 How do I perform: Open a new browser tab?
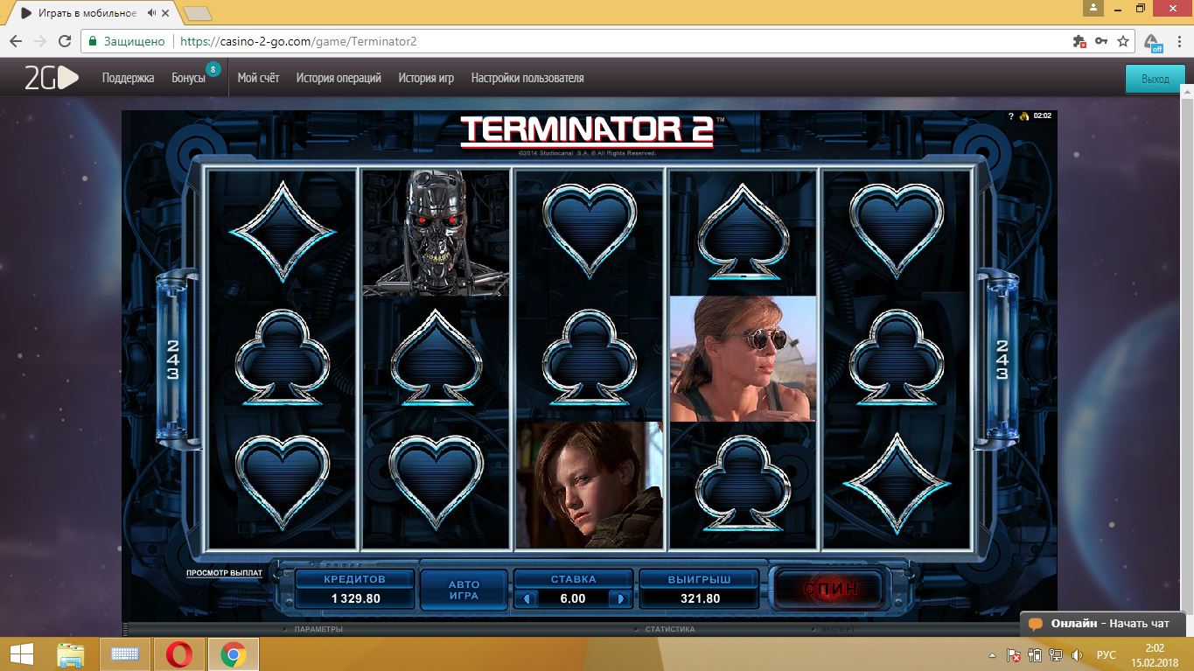pyautogui.click(x=199, y=13)
